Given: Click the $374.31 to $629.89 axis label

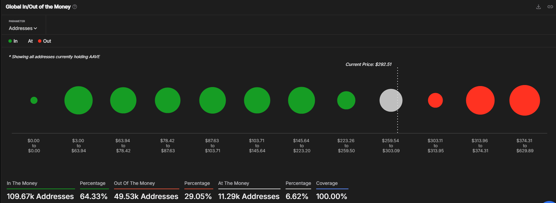Looking at the screenshot, I should (525, 146).
